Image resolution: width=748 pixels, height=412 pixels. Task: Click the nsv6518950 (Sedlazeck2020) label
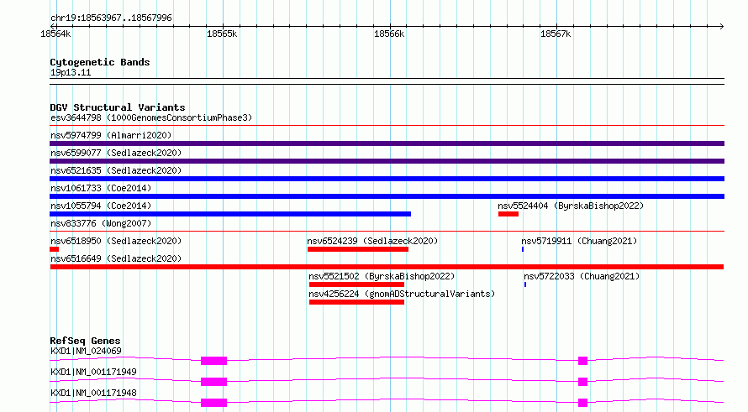(116, 241)
